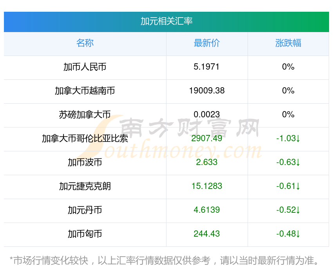Click the price 19009.38
Viewport: 333px width, 273px height.
pos(207,91)
